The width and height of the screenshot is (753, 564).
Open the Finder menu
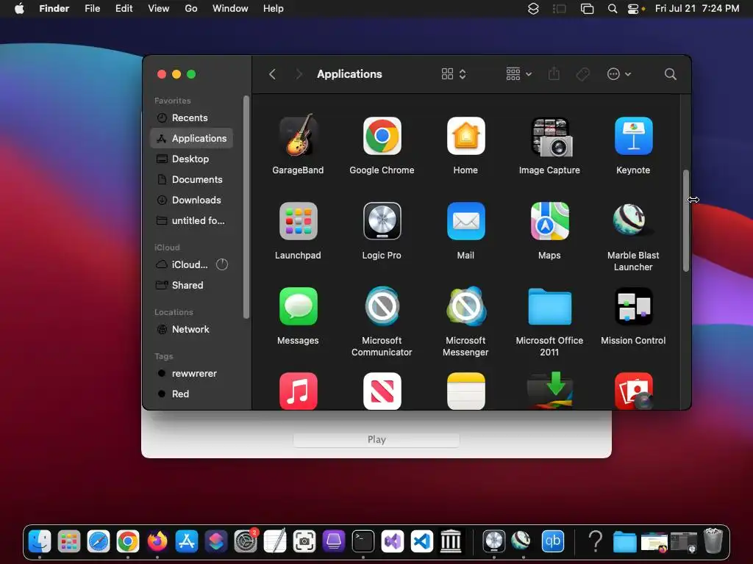click(x=54, y=9)
